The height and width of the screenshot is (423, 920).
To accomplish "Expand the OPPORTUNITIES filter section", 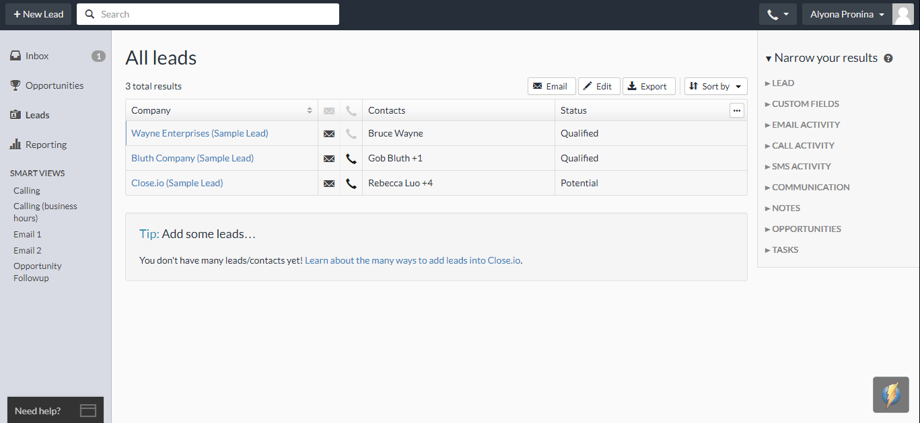I will tap(806, 229).
